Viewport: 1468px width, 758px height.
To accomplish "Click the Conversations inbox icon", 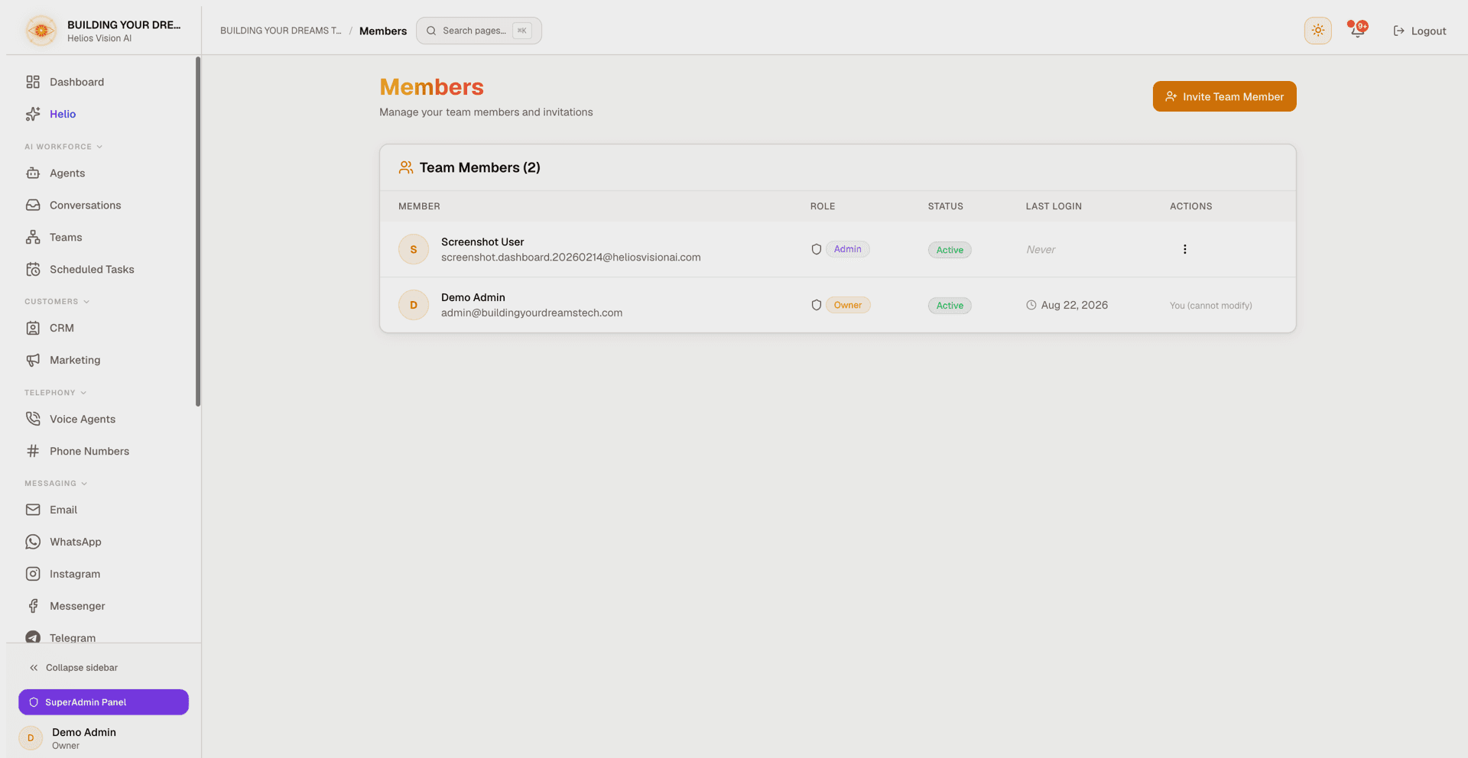I will (x=33, y=206).
